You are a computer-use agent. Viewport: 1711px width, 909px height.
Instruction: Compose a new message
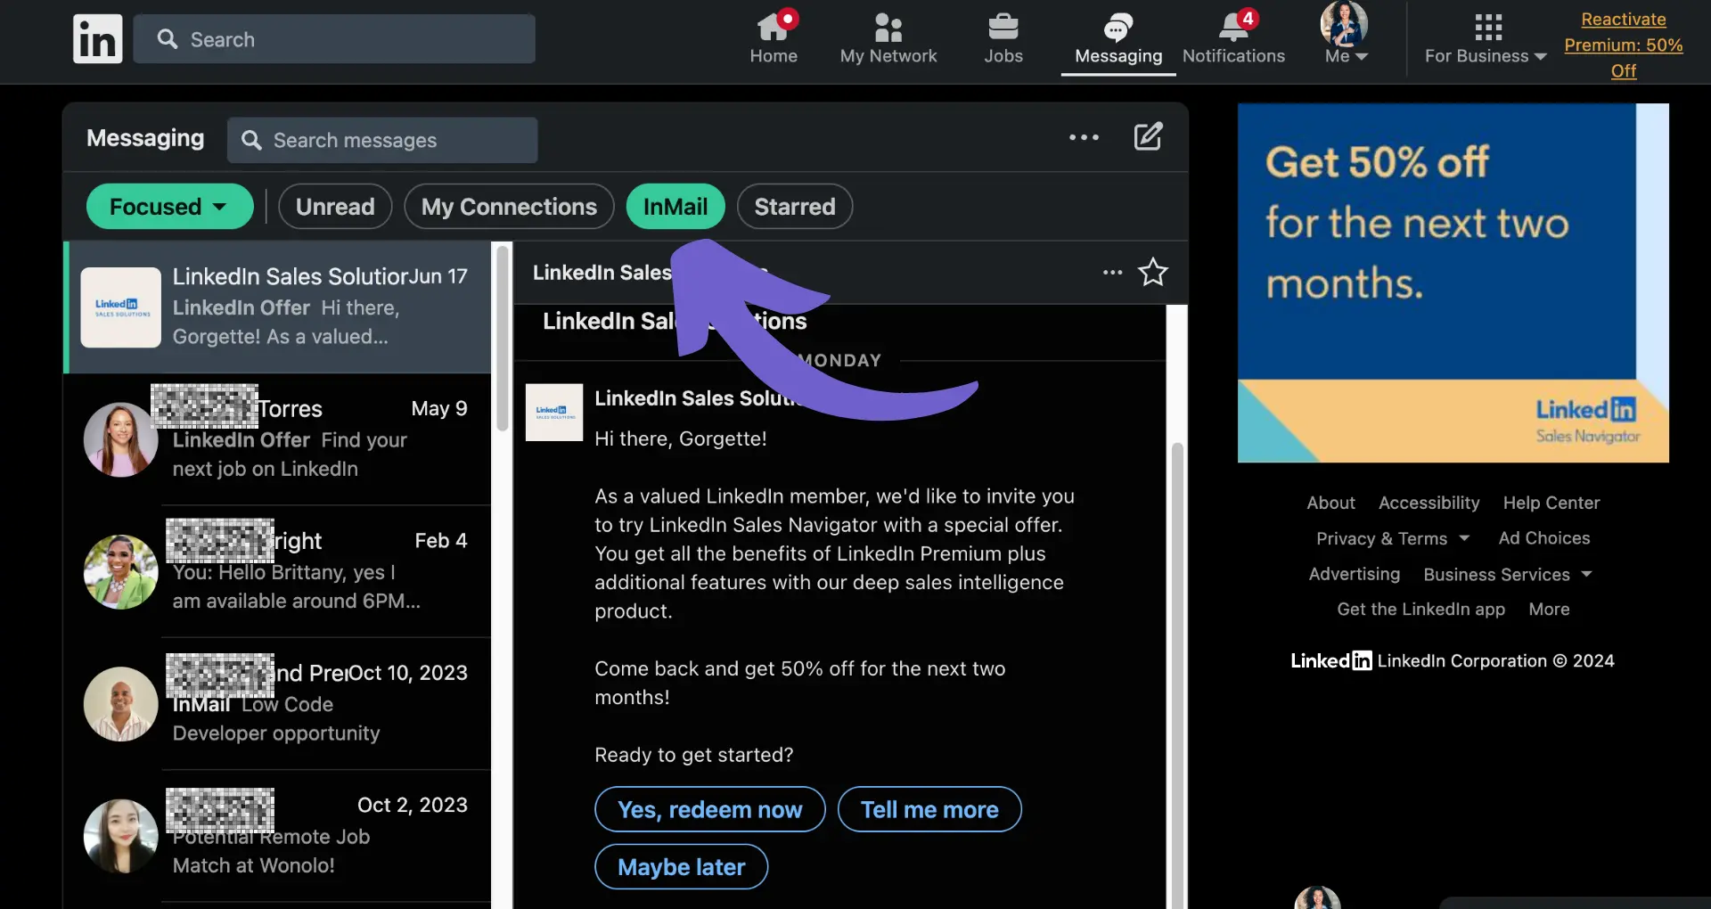pyautogui.click(x=1148, y=136)
